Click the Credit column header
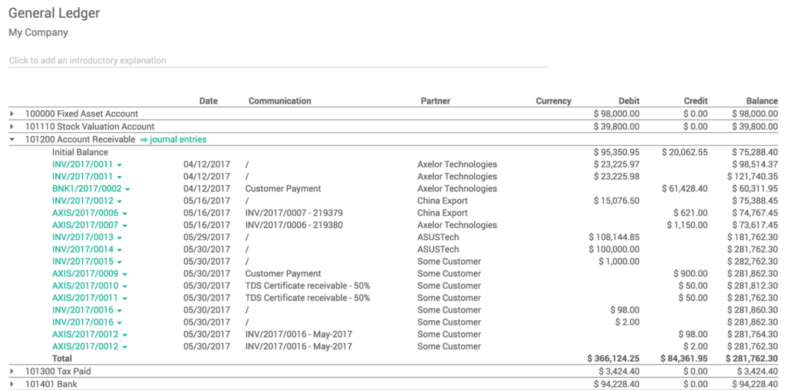This screenshot has width=786, height=390. point(696,101)
